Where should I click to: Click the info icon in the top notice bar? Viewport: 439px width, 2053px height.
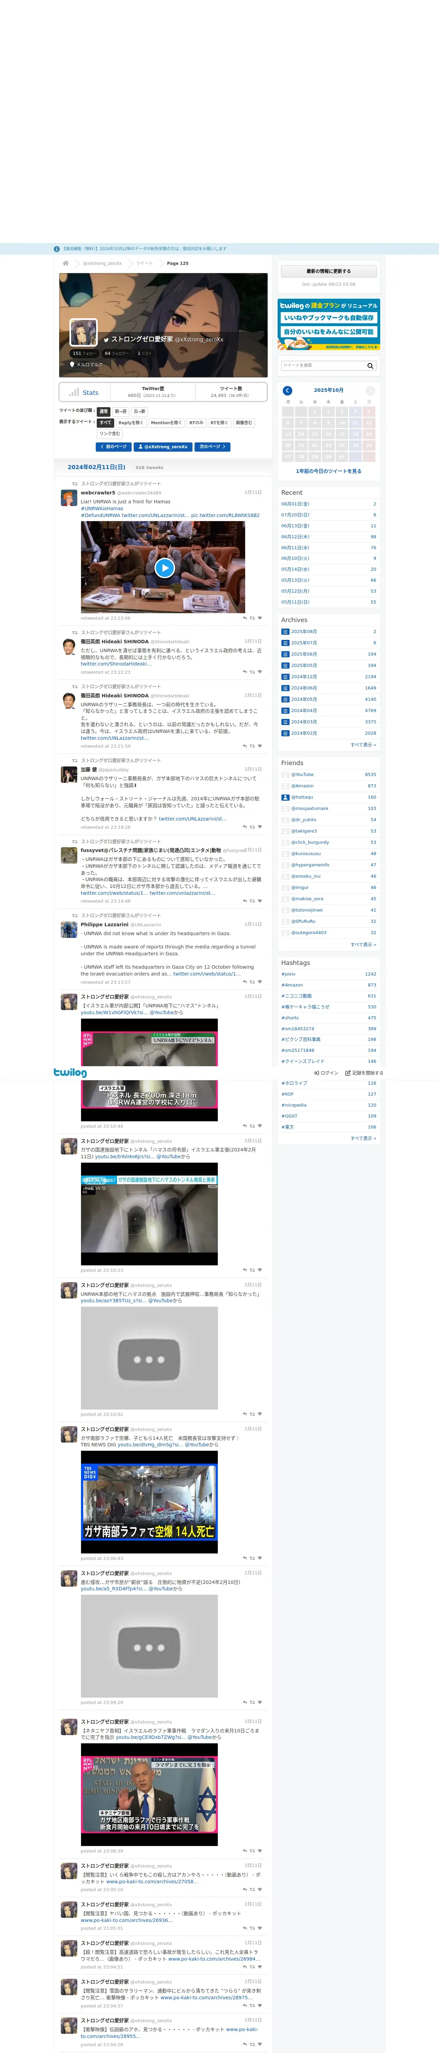tap(56, 249)
